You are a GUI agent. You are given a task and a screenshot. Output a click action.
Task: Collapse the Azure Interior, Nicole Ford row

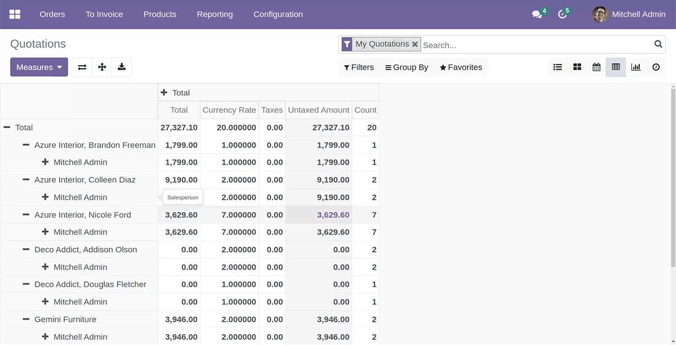[26, 214]
